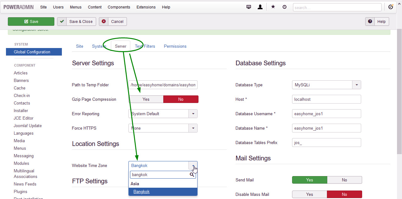Open the Extensions menu
Viewport: 402px width, 199px height.
point(146,7)
